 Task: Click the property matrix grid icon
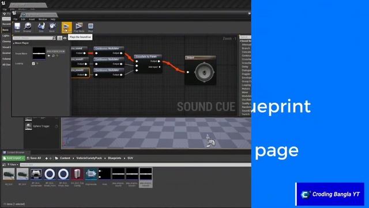coord(59,38)
